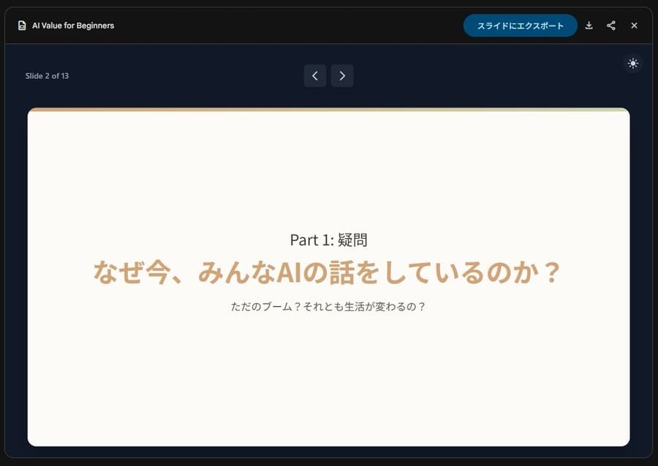
Task: Toggle light mode using the theme toggle
Action: [x=632, y=63]
